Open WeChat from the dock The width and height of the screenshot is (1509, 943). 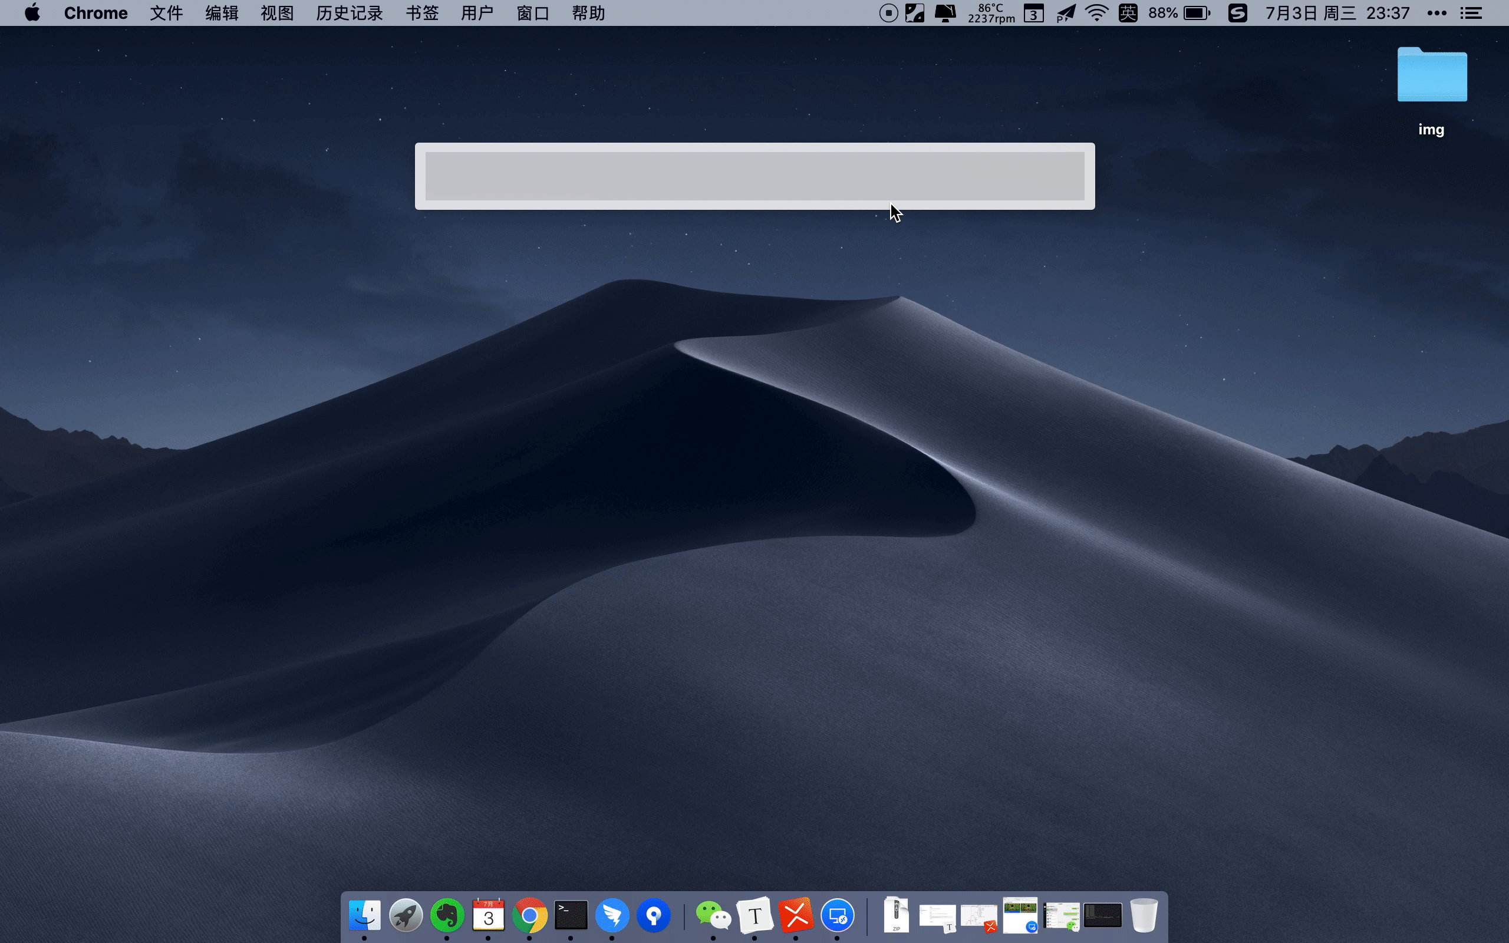pyautogui.click(x=713, y=915)
